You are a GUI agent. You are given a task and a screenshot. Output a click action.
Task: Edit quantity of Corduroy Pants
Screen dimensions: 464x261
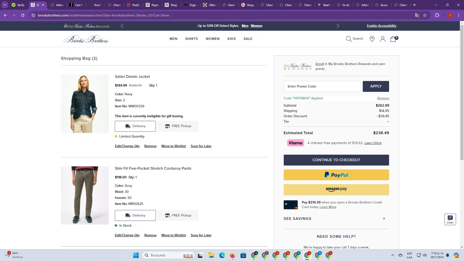[x=127, y=235]
